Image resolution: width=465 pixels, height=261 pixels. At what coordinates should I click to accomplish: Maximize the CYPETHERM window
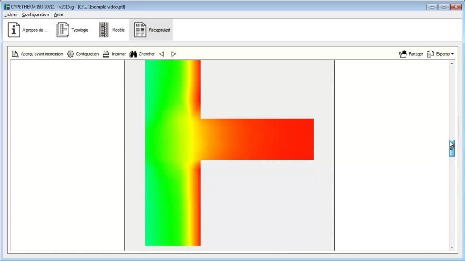click(x=444, y=6)
